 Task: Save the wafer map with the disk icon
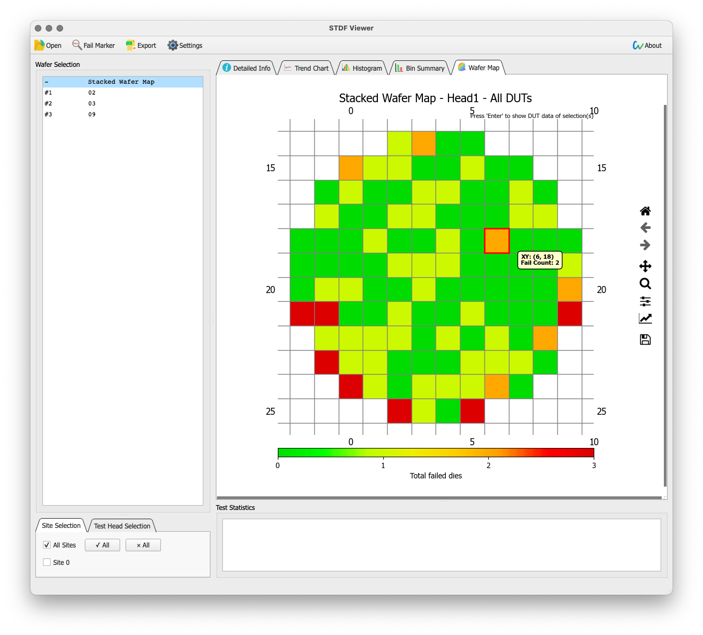pyautogui.click(x=645, y=339)
